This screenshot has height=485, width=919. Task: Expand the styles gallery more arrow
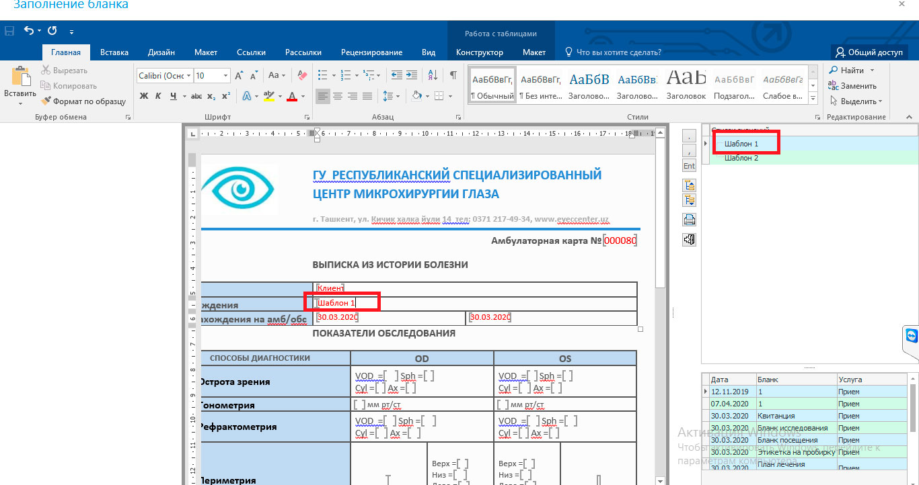point(813,99)
